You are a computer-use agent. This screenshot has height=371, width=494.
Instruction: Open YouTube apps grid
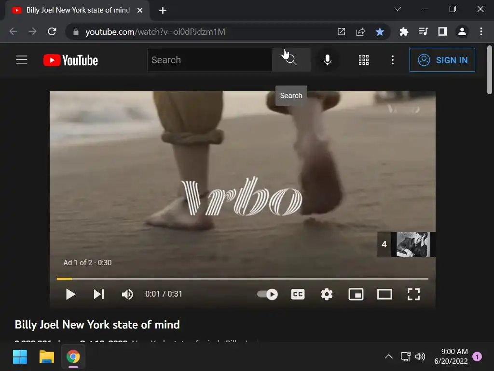(364, 60)
